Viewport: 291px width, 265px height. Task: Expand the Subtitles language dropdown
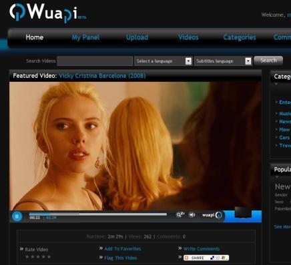(223, 61)
